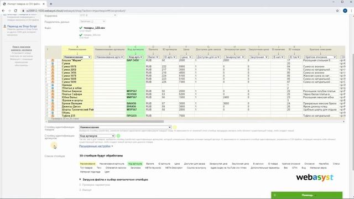Click the yellow circle beside the Наименование selector
Viewport: 354px width, 199px height.
tap(175, 127)
